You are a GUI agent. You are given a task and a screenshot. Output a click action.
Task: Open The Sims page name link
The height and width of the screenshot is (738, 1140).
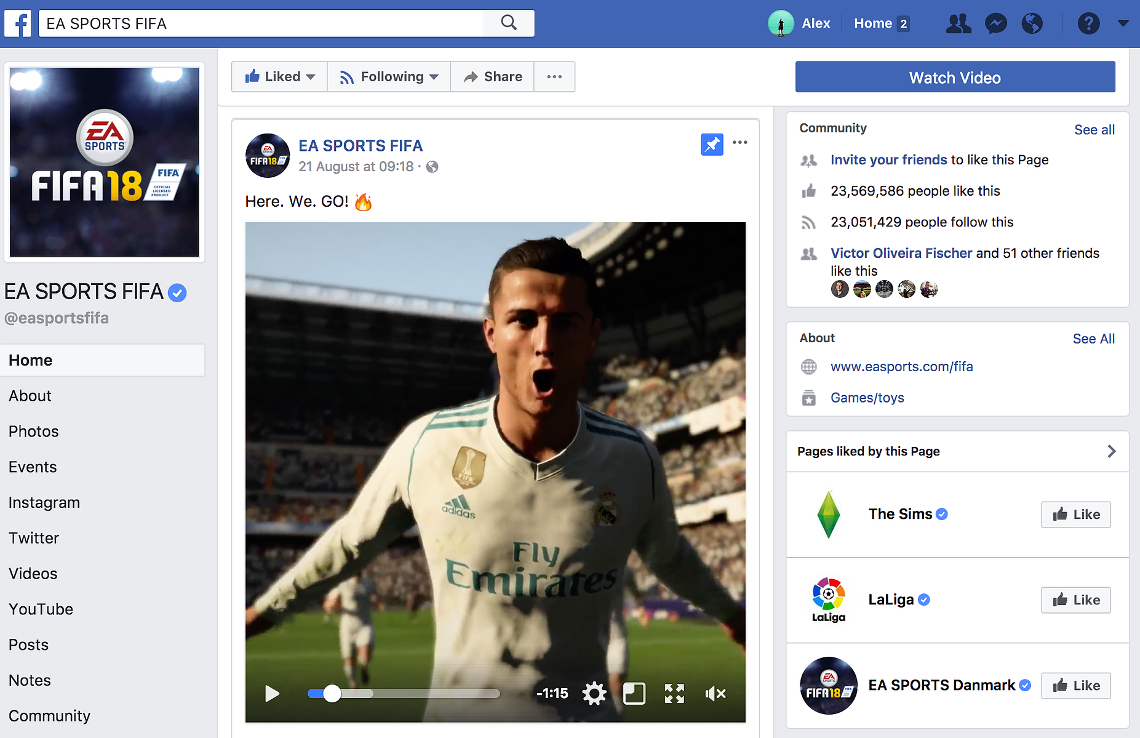901,514
